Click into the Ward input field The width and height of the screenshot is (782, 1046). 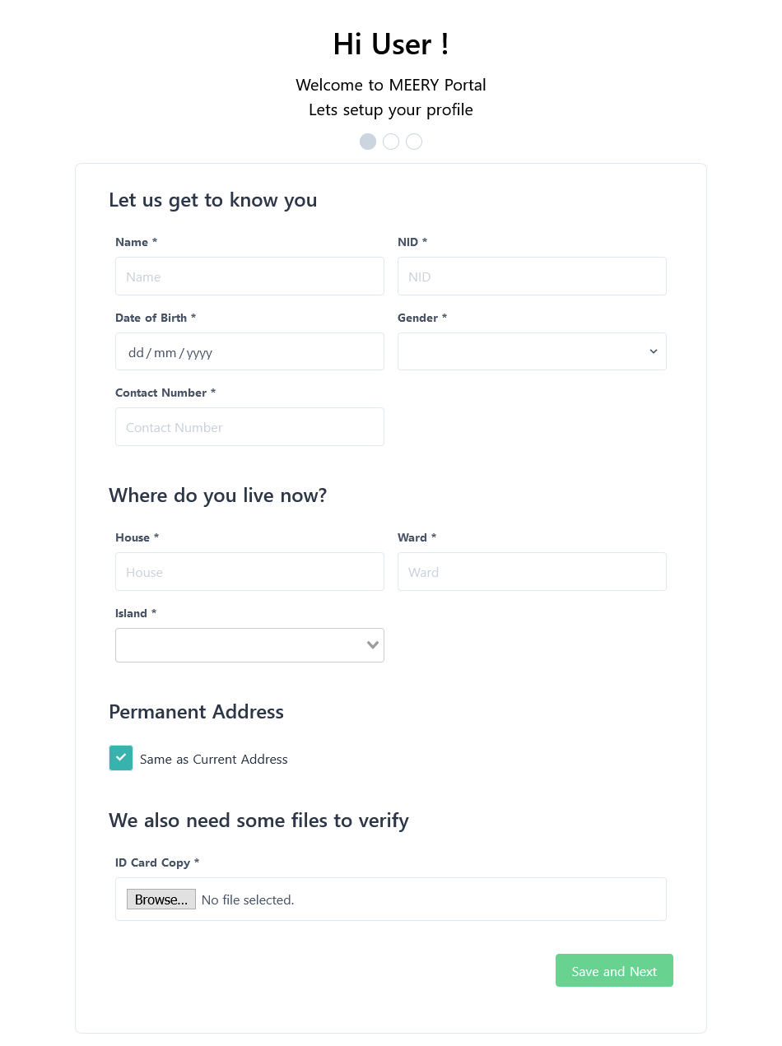click(532, 572)
